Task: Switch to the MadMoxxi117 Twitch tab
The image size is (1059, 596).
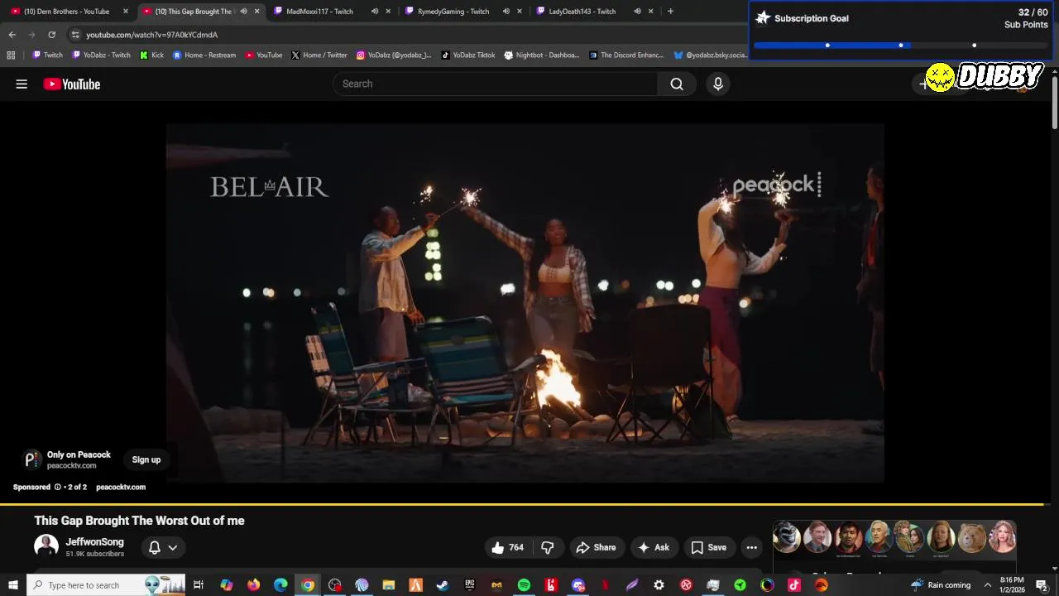Action: coord(319,12)
